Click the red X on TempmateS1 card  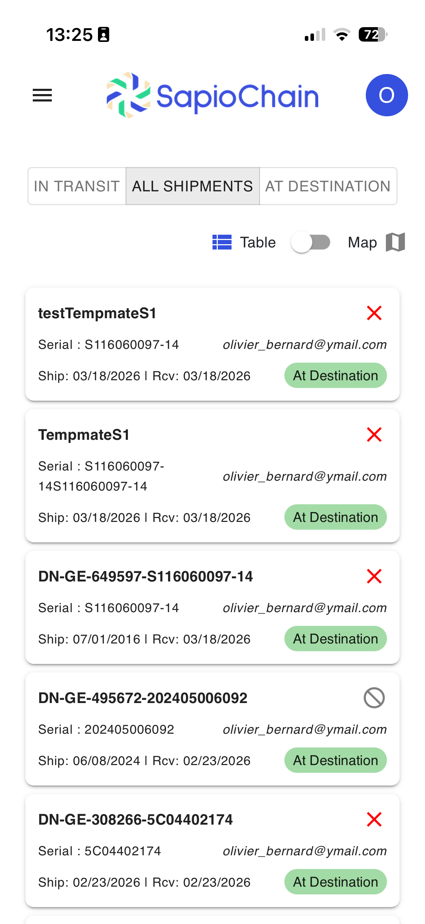click(374, 435)
